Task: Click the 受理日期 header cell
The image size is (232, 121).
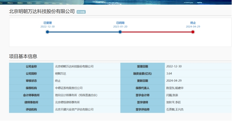Action: (x=143, y=66)
